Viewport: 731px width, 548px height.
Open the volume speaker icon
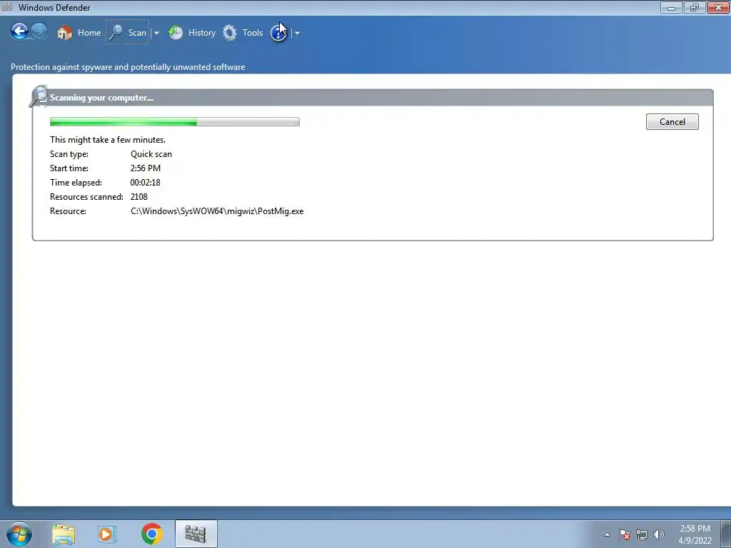(x=659, y=534)
